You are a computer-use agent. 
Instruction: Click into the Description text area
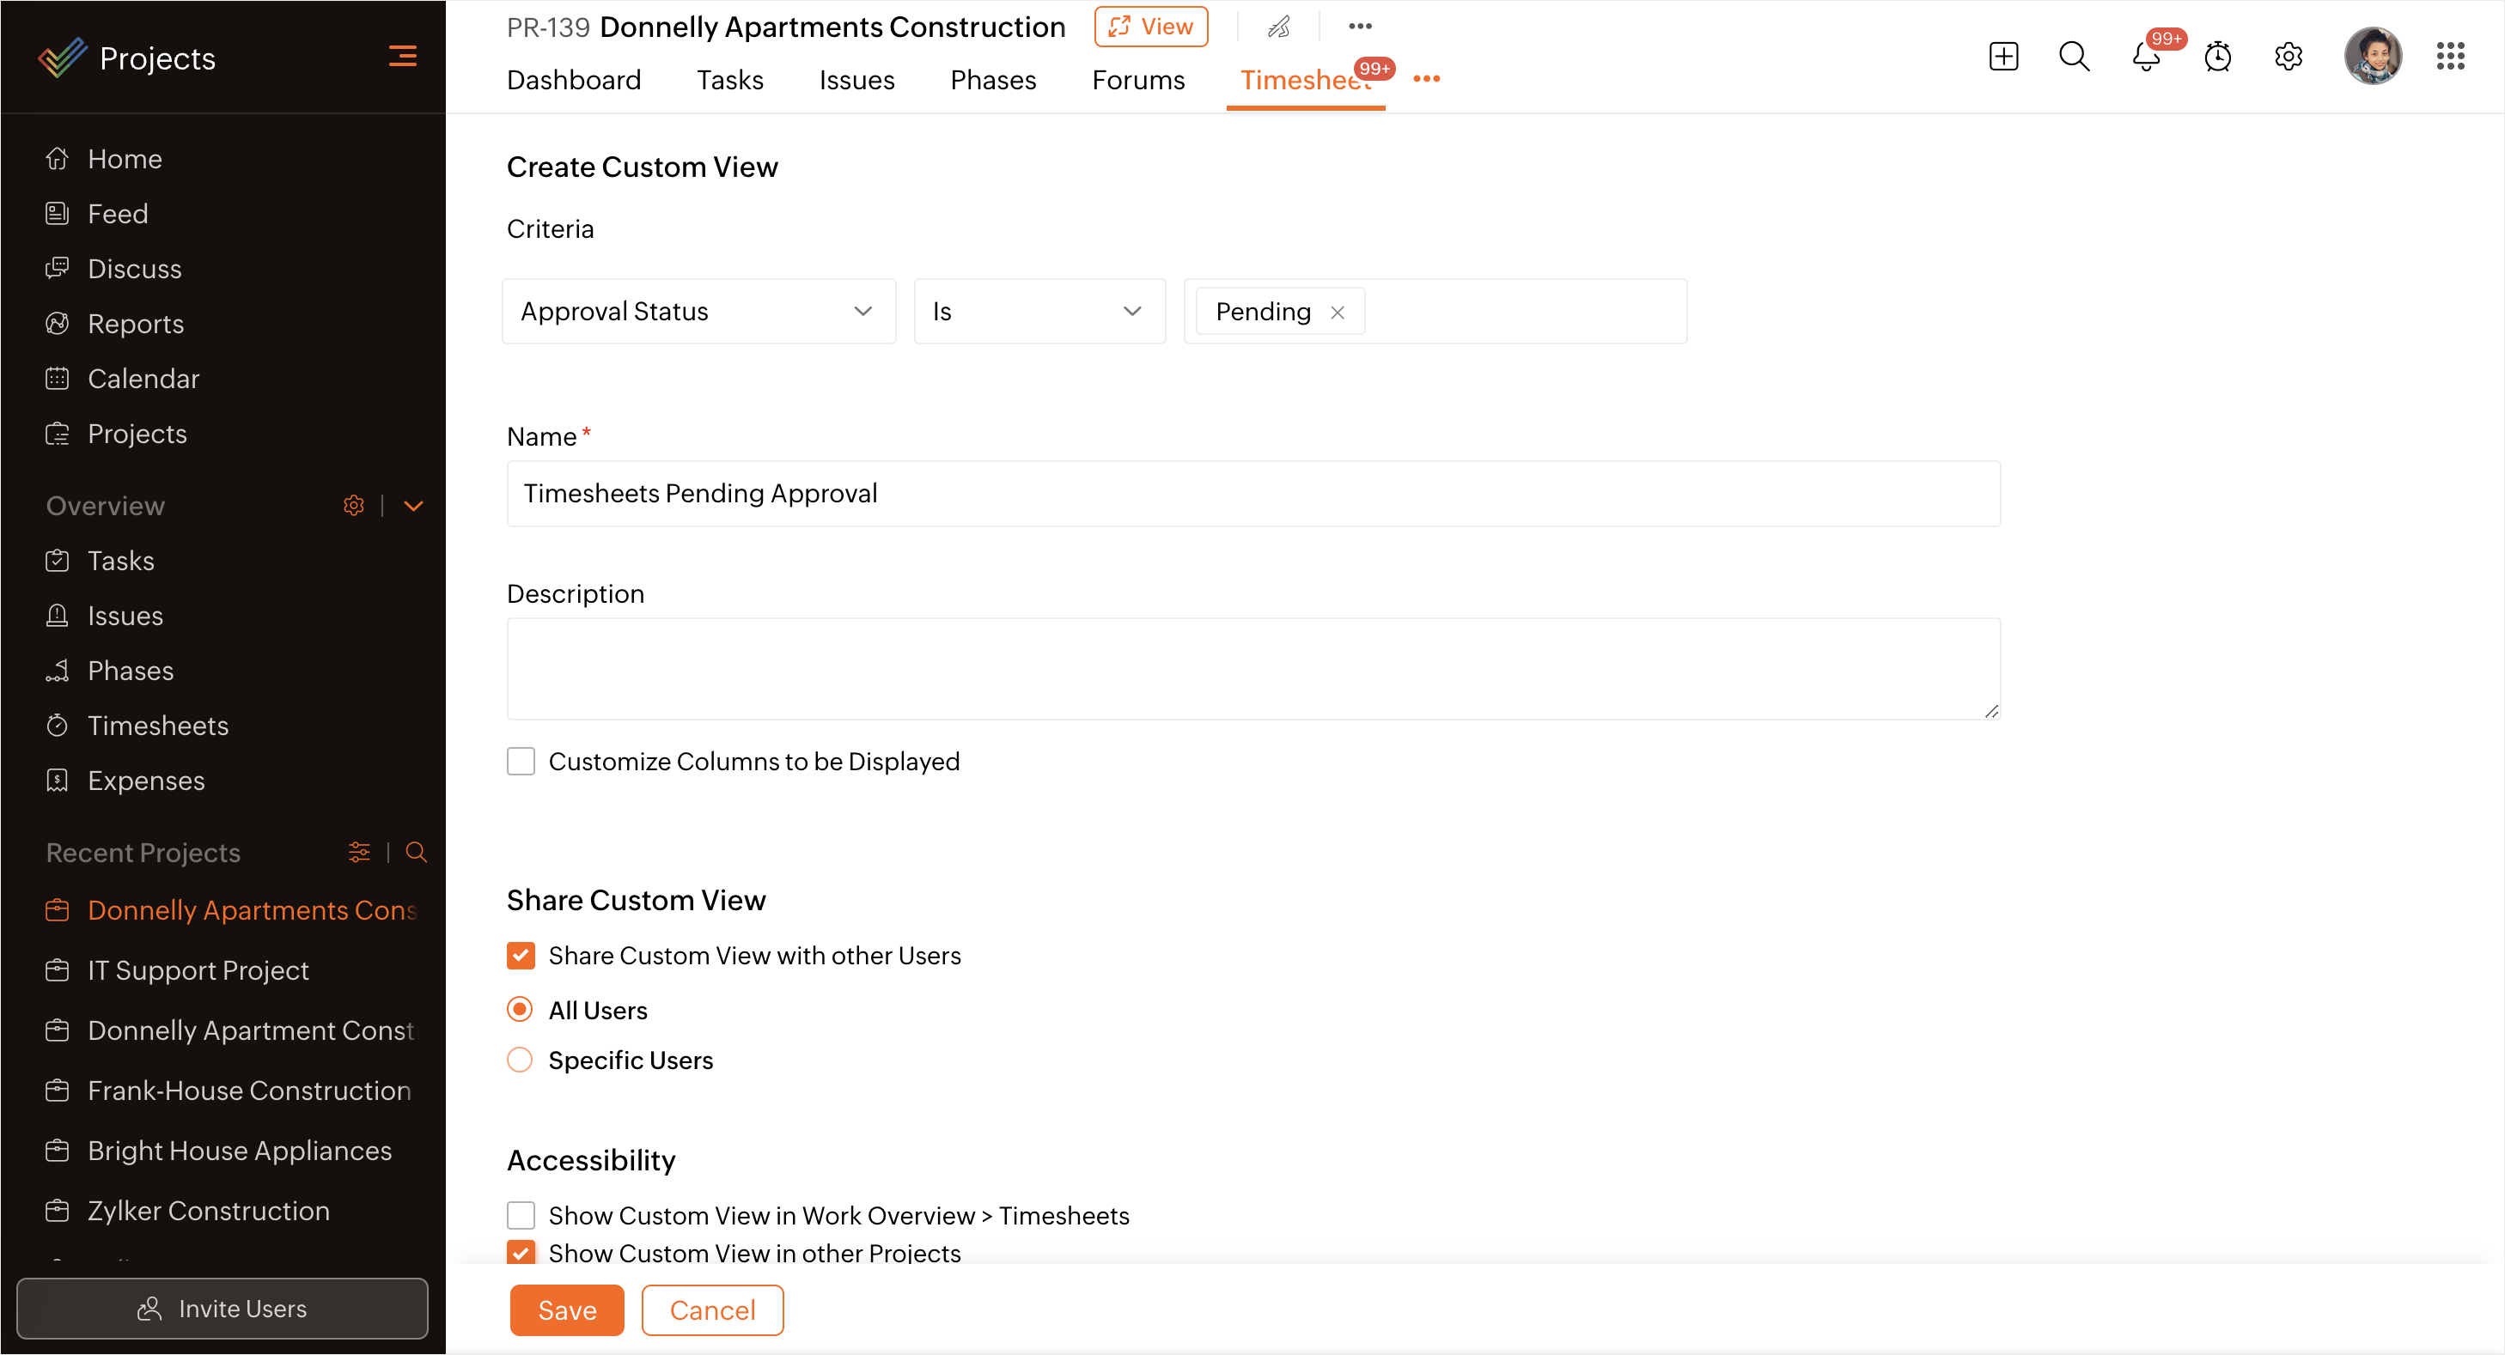click(1252, 669)
